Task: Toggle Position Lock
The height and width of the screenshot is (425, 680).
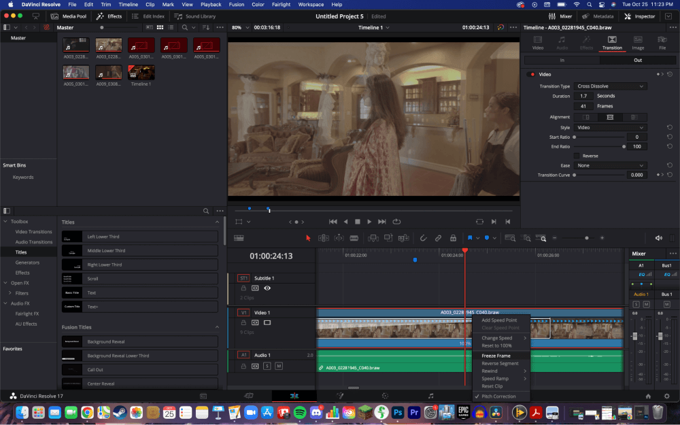Action: coord(453,238)
